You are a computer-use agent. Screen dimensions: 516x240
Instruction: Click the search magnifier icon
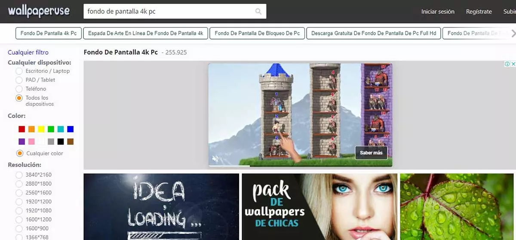click(x=258, y=12)
